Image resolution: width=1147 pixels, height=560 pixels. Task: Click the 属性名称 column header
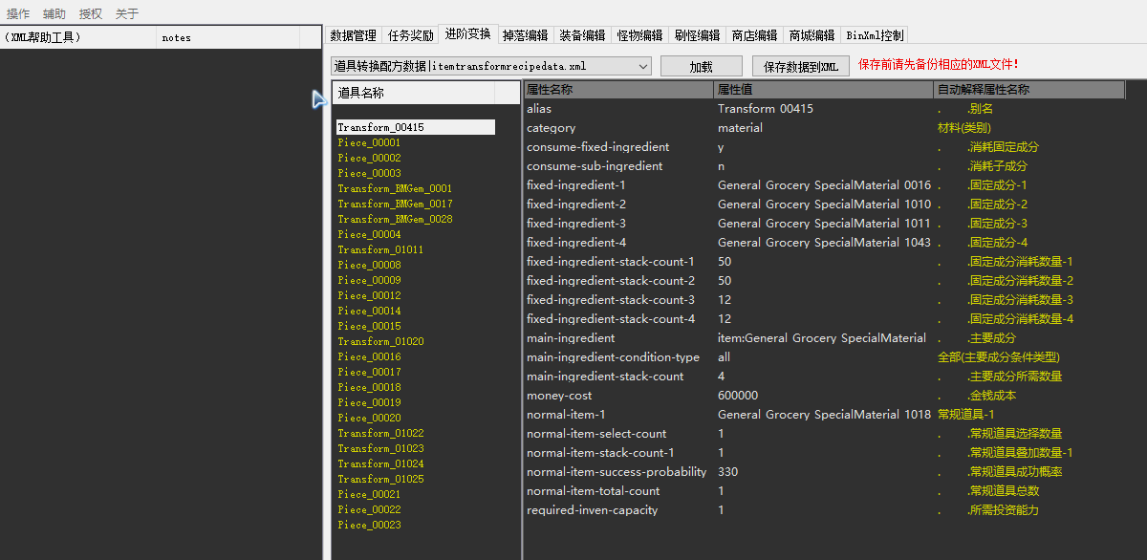[x=619, y=90]
